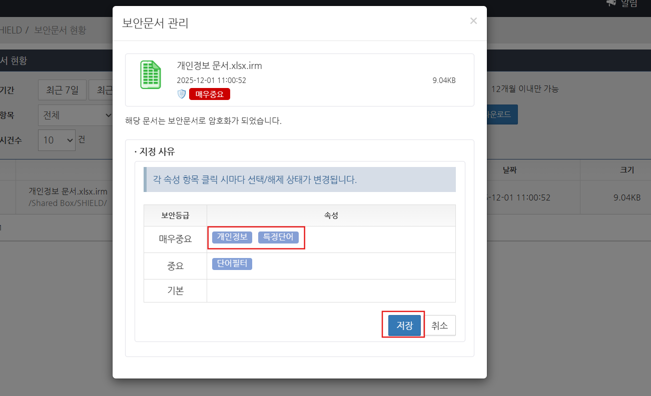Select 개인정보 문서.xlsx.irm in the background list
The height and width of the screenshot is (396, 651).
point(68,191)
